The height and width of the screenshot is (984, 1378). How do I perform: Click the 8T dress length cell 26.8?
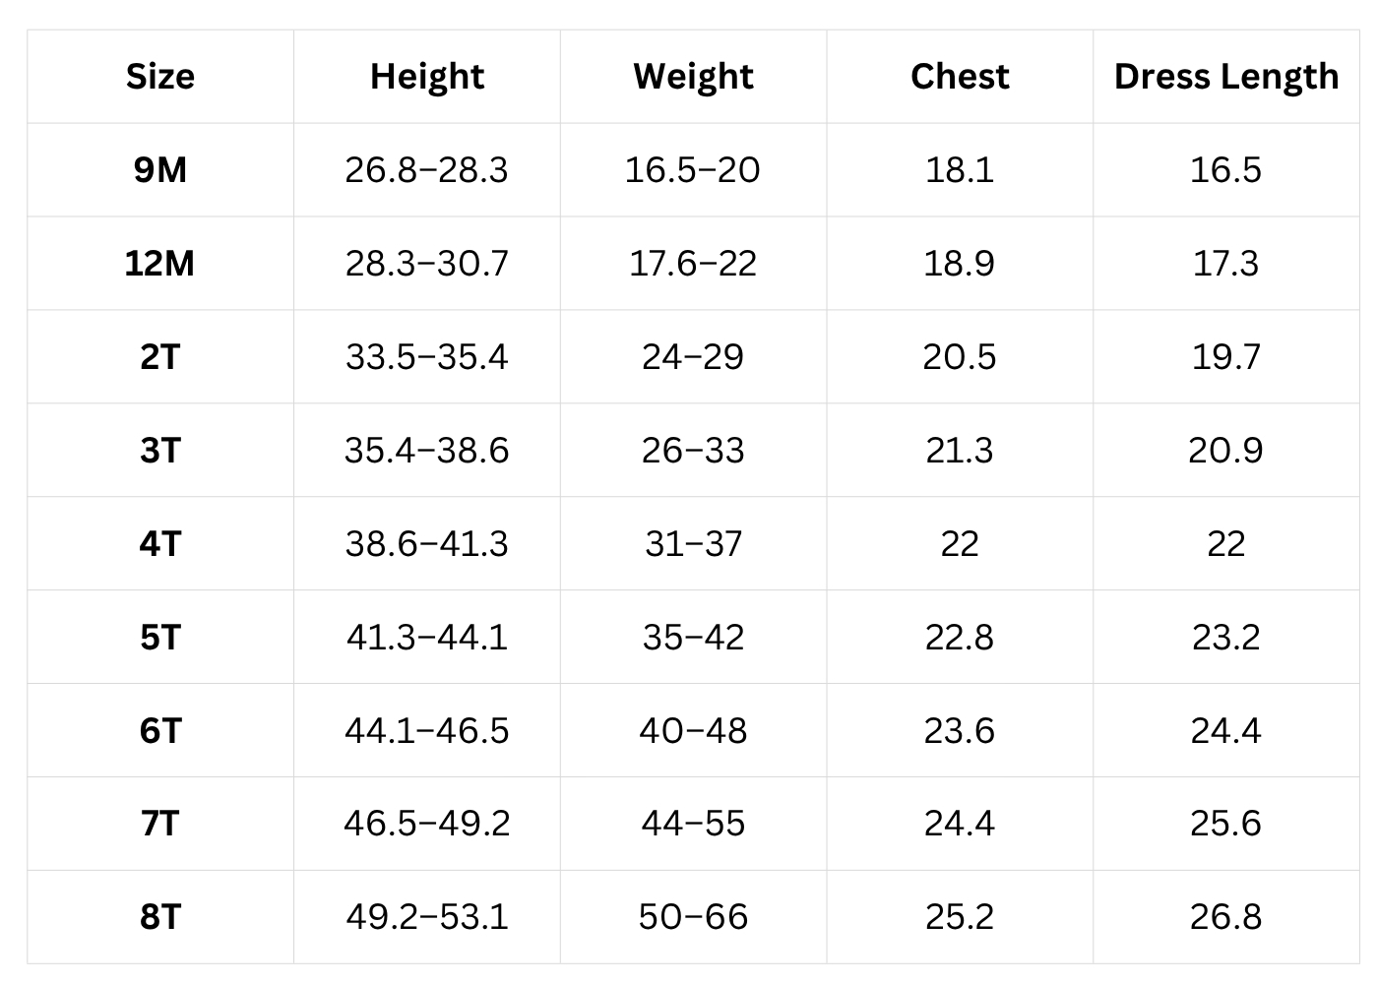(1225, 917)
